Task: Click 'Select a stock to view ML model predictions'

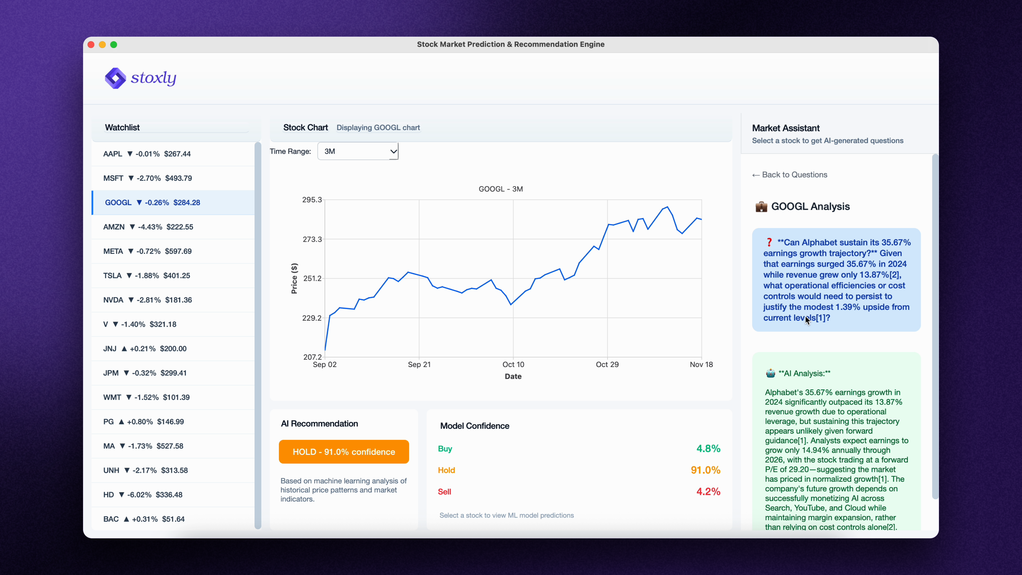Action: pos(506,515)
